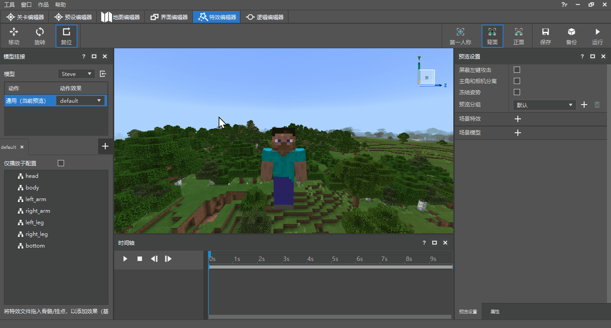Select the 预览设置 bottom tab
This screenshot has width=611, height=328.
(x=469, y=311)
